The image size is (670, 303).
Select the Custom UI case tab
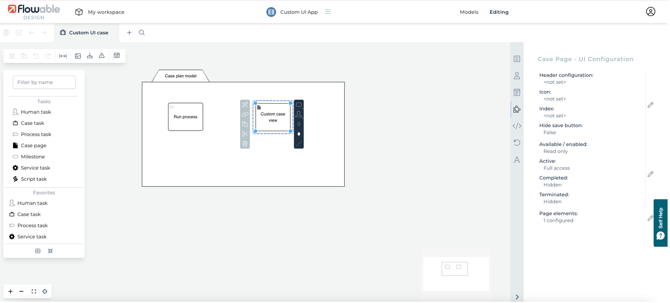pyautogui.click(x=88, y=33)
